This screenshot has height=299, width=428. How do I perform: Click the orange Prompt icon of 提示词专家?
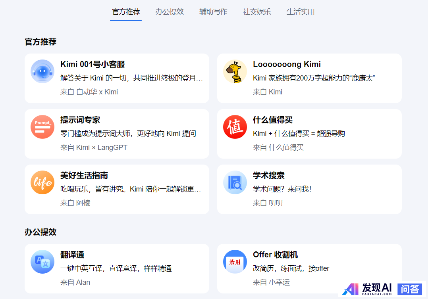point(42,127)
